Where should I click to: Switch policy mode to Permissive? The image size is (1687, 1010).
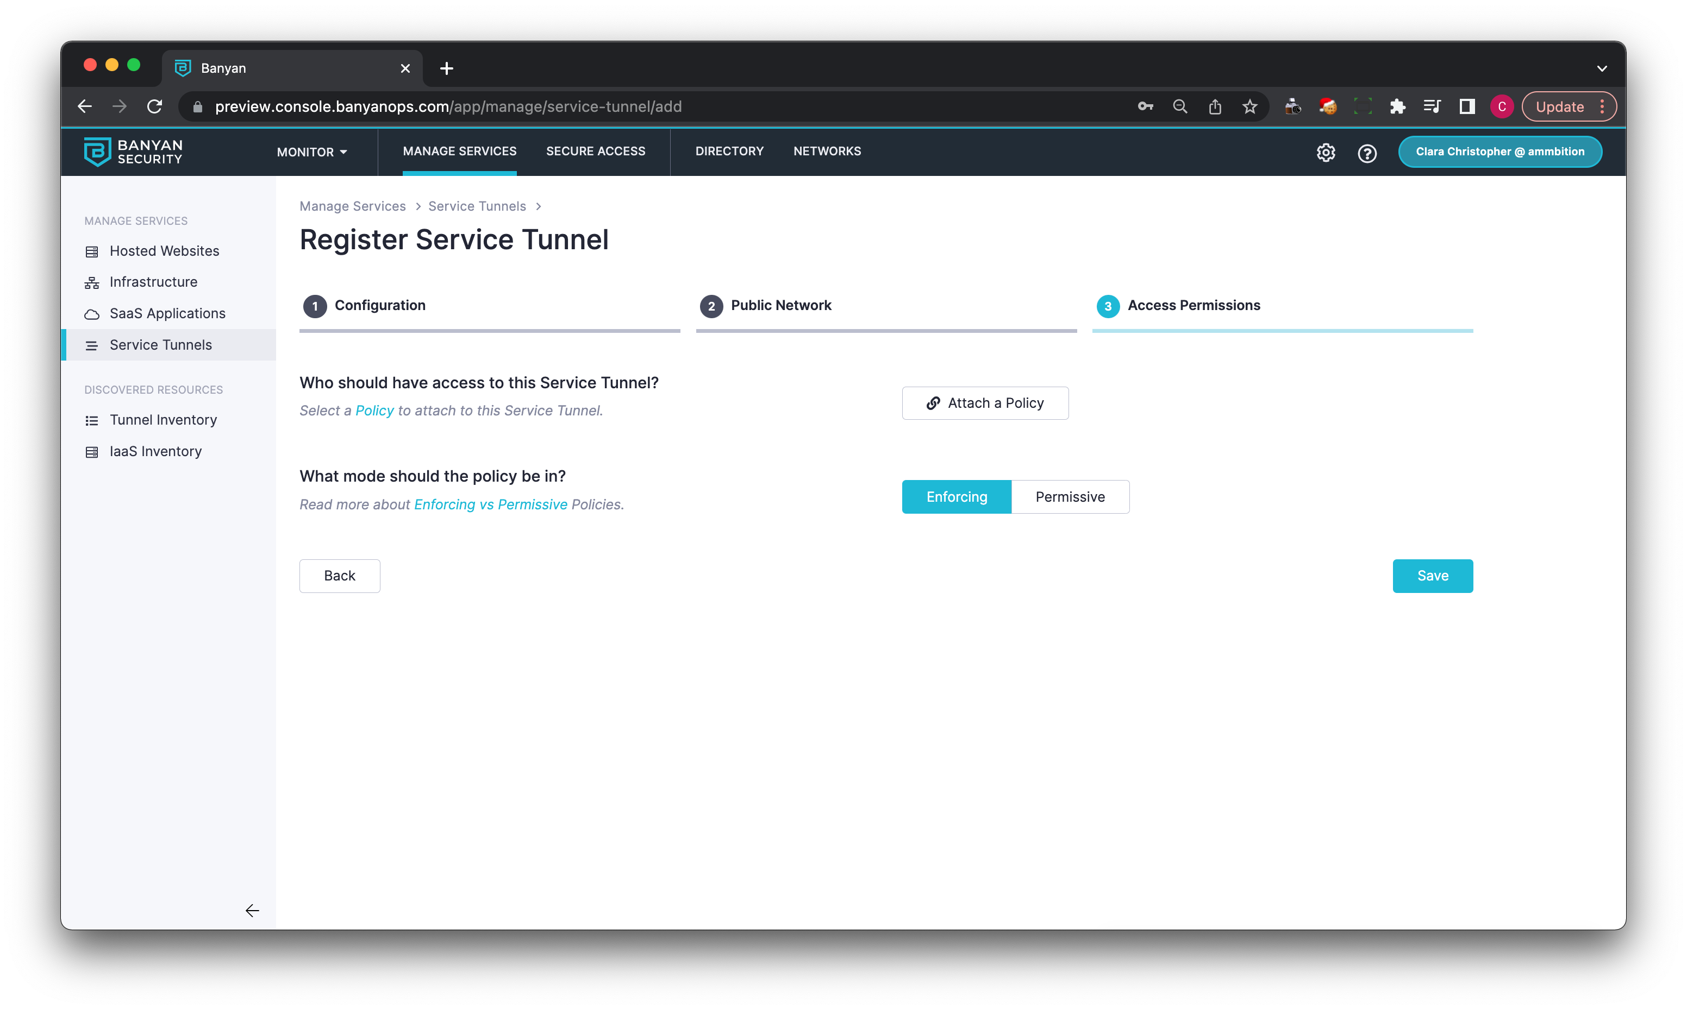pos(1070,497)
